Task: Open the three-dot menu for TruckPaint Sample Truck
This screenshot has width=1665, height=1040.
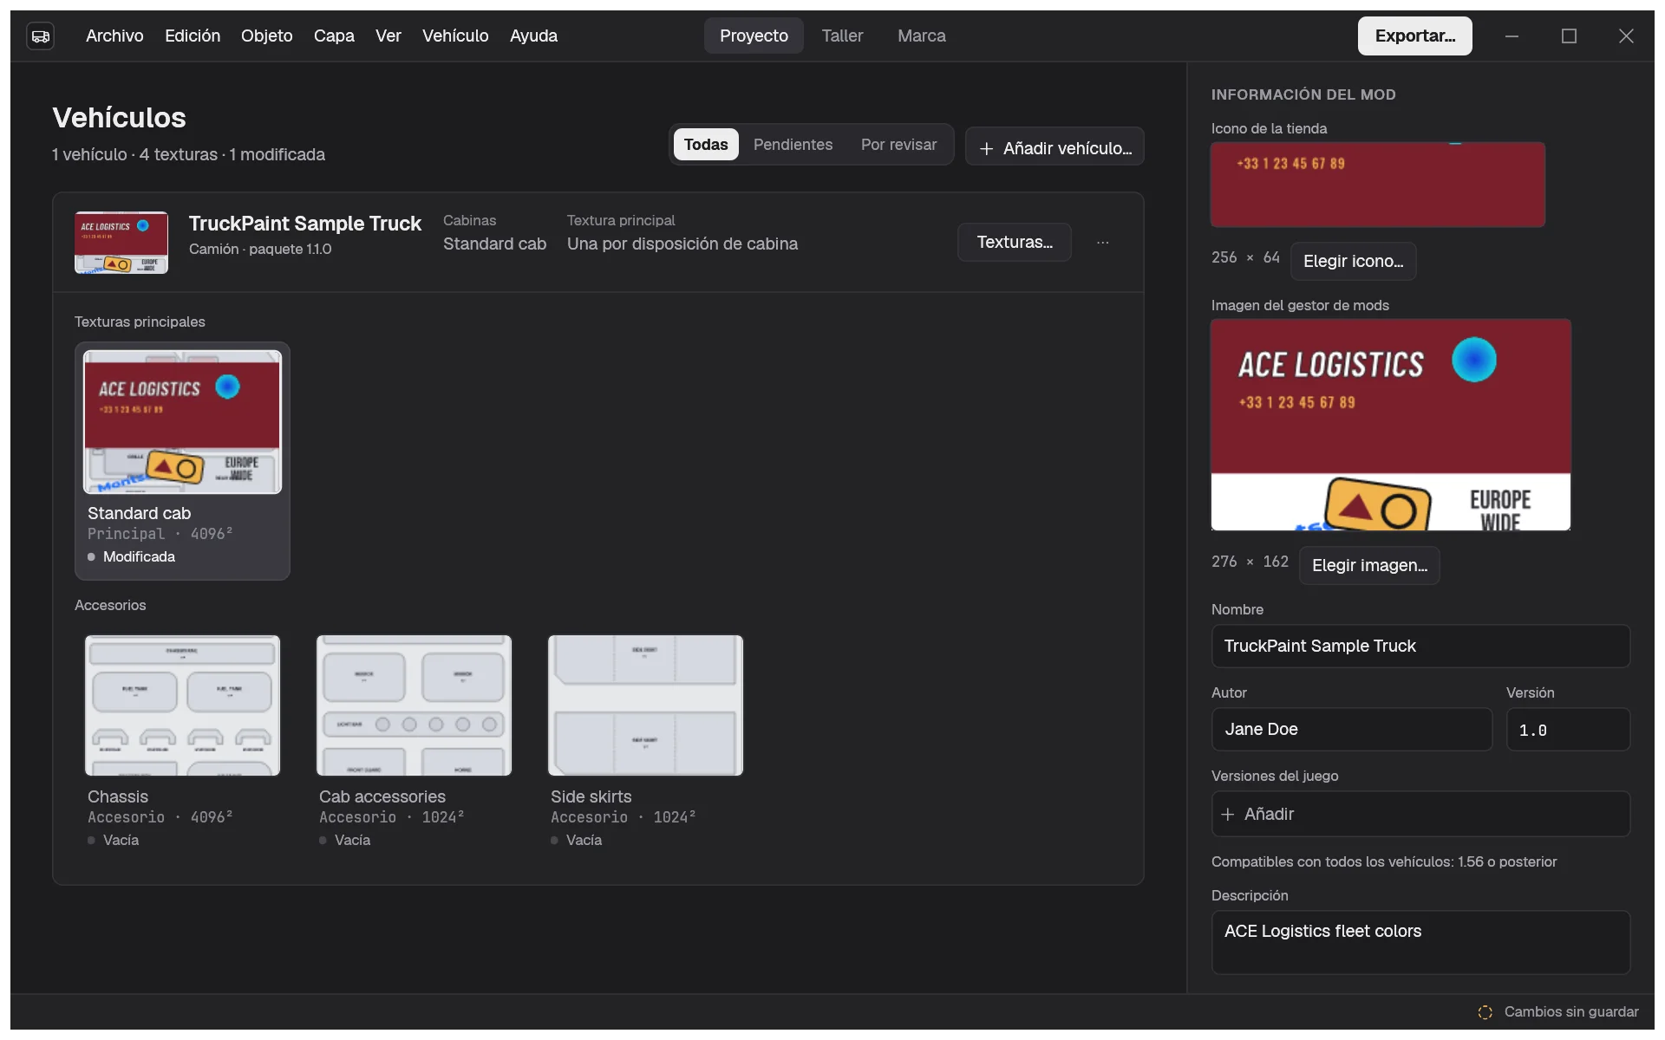Action: 1102,243
